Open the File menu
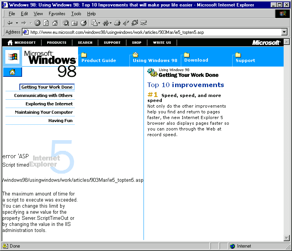292x251 pixels. [x=12, y=14]
